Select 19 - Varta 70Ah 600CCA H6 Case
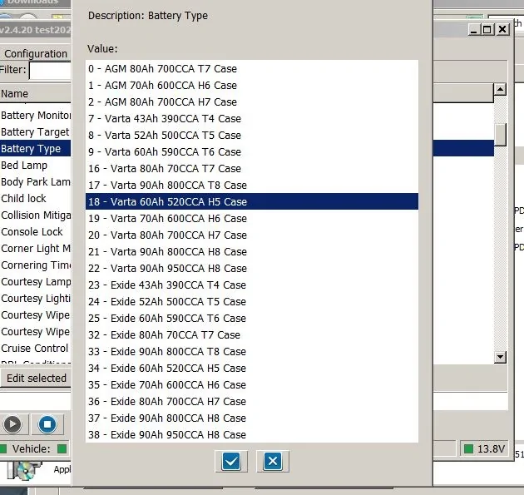The image size is (524, 495). point(252,218)
